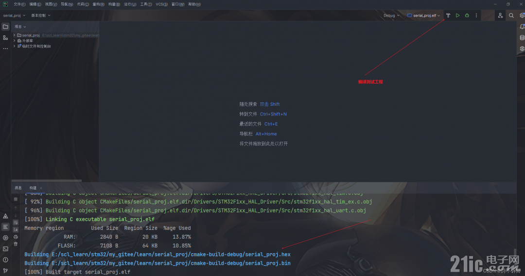Open the 构建(B) menu
The image size is (525, 276).
tap(114, 4)
